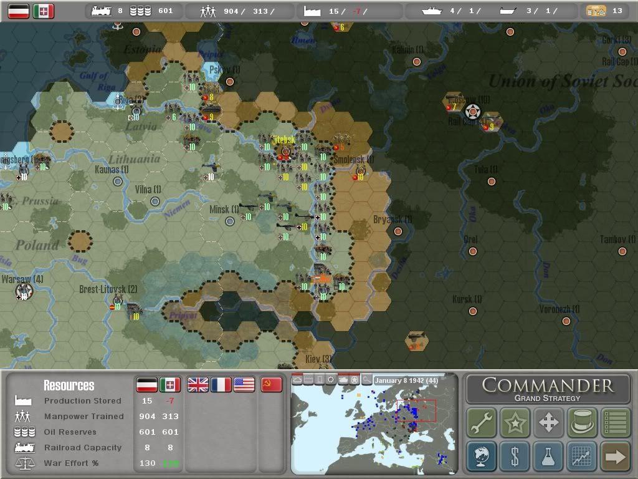638x479 pixels.
Task: Click the star commander button
Action: click(515, 422)
